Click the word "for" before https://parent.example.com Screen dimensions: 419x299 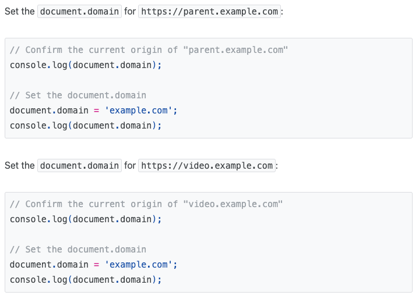(130, 12)
